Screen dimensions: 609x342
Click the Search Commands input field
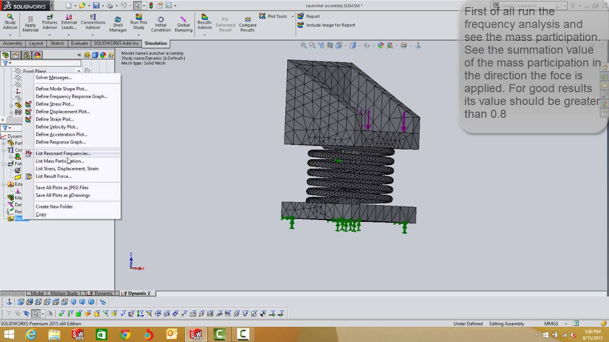click(x=528, y=6)
